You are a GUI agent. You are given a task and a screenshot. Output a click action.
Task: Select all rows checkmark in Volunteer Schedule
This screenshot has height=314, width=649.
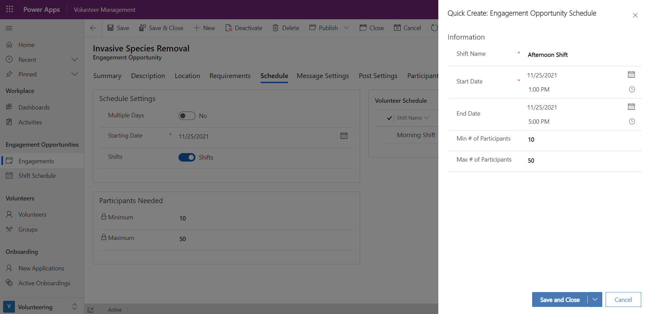tap(389, 118)
